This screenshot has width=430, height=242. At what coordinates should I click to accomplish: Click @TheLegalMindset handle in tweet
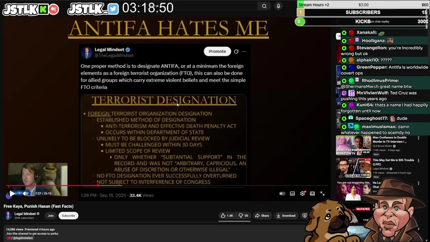tap(114, 55)
